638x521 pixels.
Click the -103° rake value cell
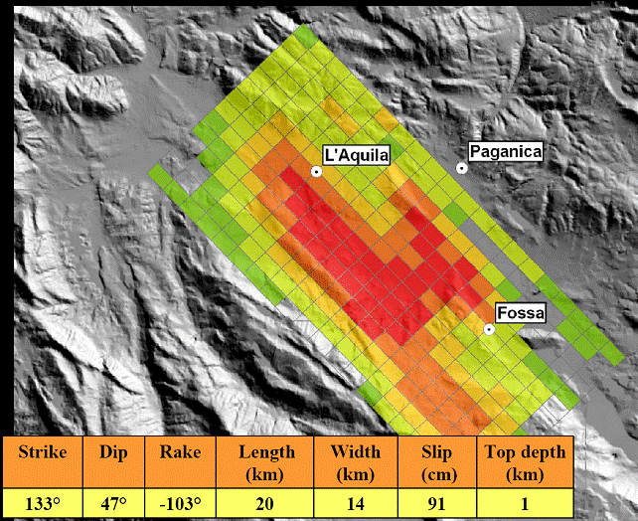(180, 503)
